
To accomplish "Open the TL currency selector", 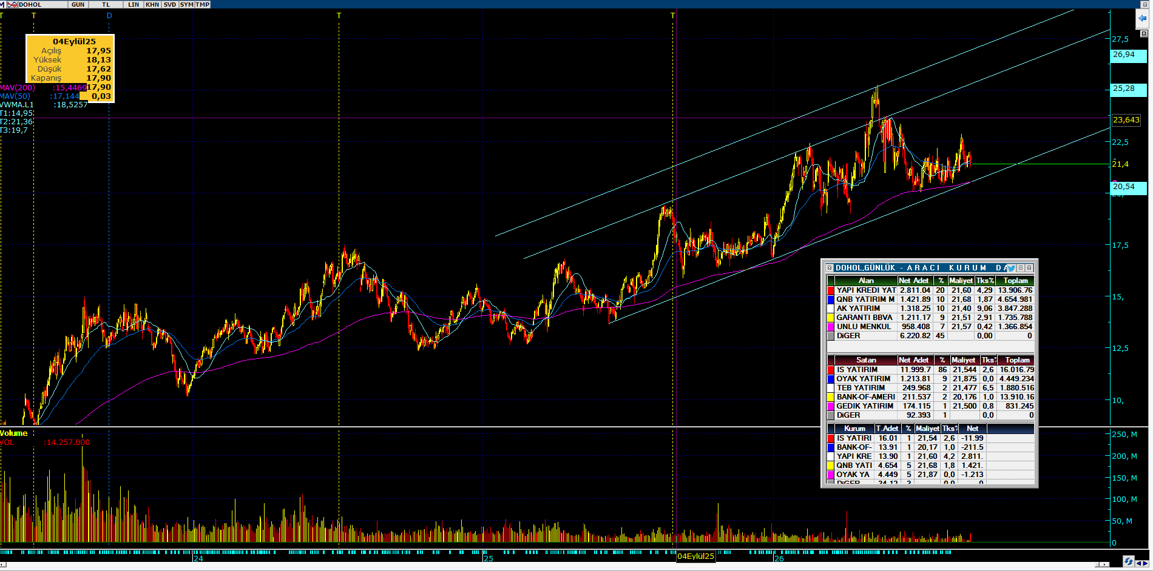I will (x=106, y=4).
